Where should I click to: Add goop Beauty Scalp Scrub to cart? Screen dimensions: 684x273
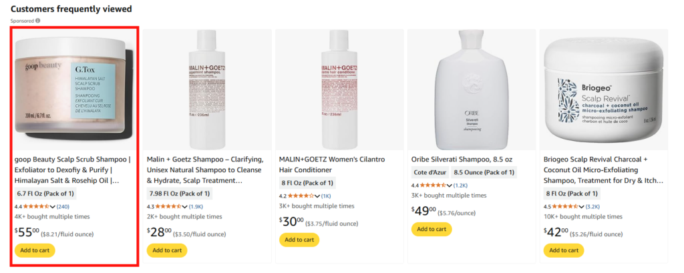tap(35, 250)
